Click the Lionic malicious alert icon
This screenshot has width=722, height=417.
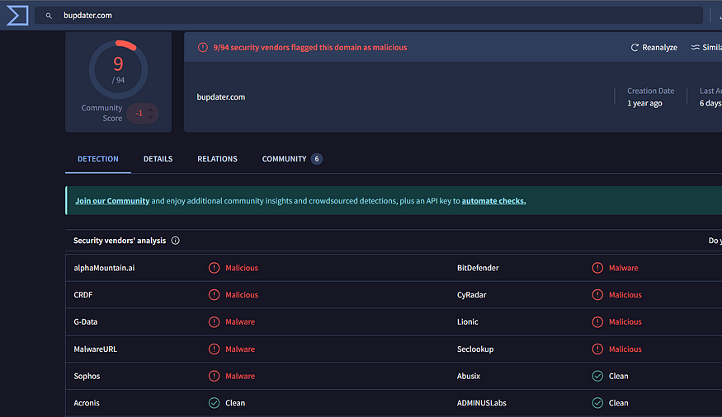coord(597,322)
